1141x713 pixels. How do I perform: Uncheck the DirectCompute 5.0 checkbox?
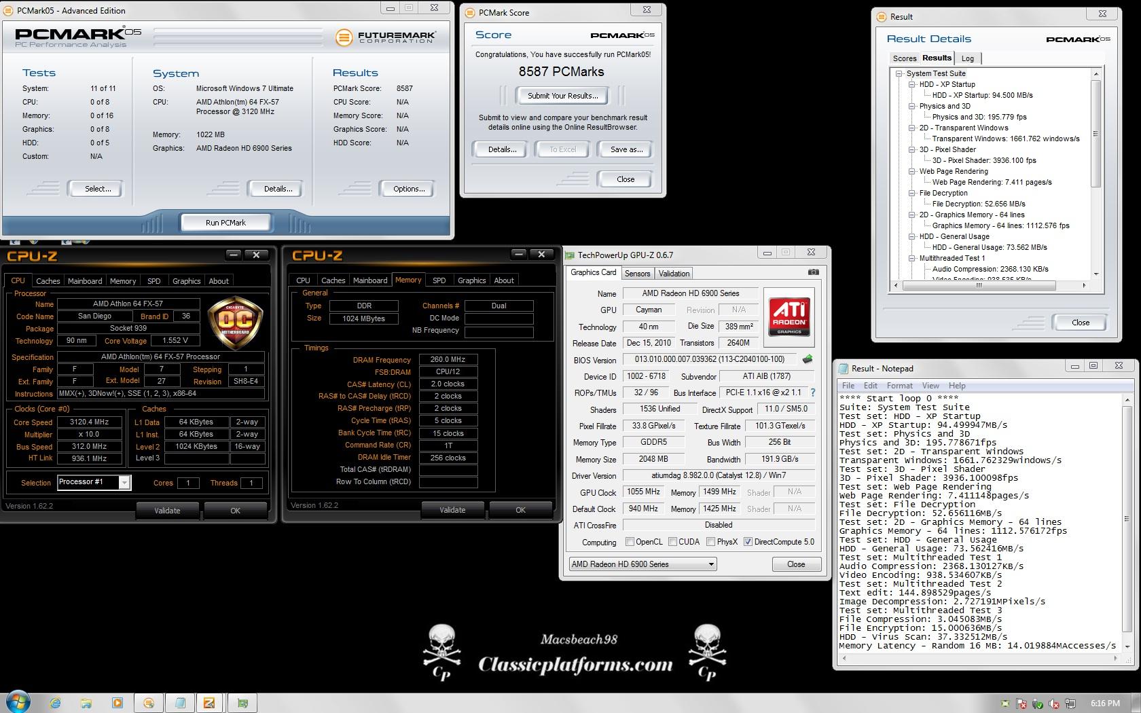click(748, 542)
